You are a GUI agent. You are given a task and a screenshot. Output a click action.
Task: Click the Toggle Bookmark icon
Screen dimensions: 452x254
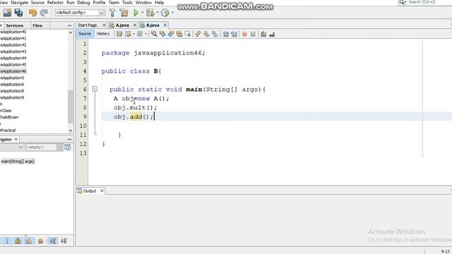point(215,34)
